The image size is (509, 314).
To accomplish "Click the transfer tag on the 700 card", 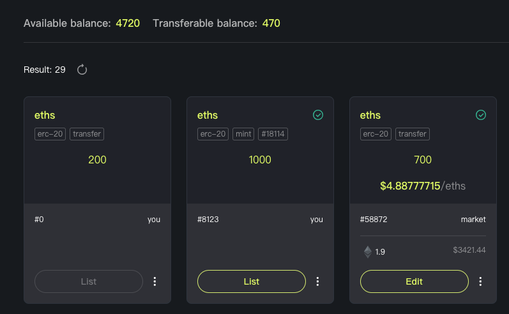I will click(x=413, y=134).
